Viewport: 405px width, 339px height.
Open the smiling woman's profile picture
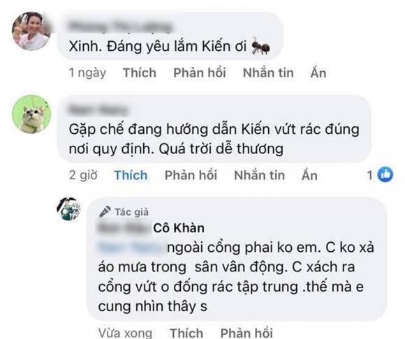(x=31, y=31)
